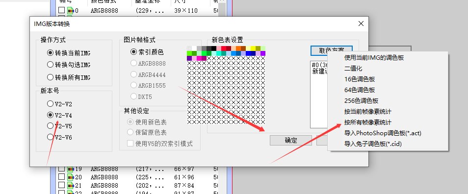Choose version V2-V2
This screenshot has width=468, height=194.
pos(59,104)
